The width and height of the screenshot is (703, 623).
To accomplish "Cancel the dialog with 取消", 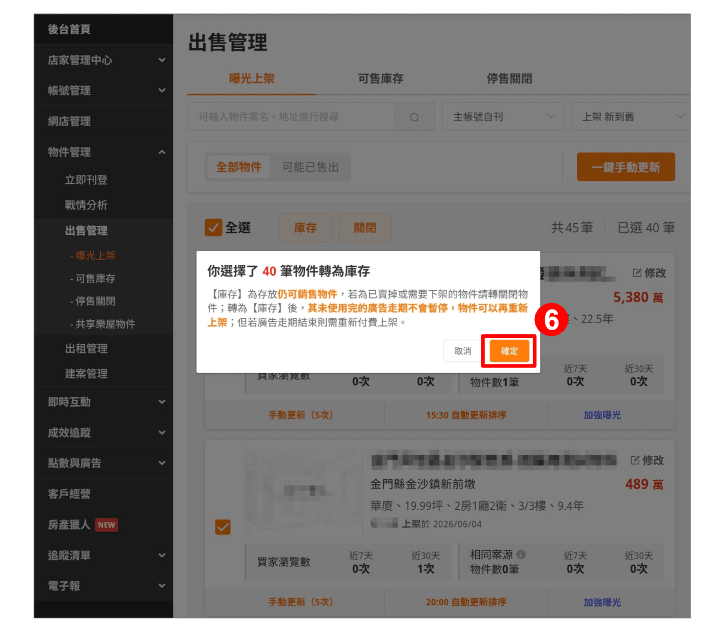I will coord(463,351).
